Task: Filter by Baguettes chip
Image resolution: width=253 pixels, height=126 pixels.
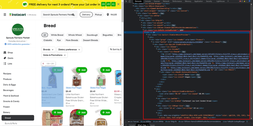Action: tap(108, 35)
